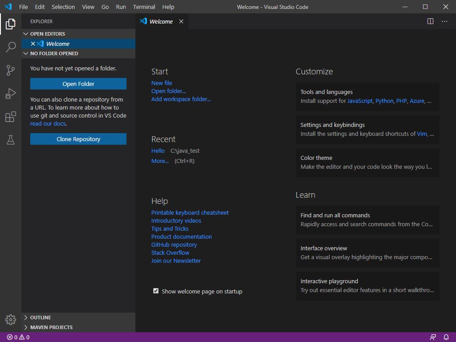The width and height of the screenshot is (456, 342).
Task: Click the New file link
Action: click(162, 83)
